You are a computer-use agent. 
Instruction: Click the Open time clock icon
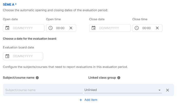51,28
